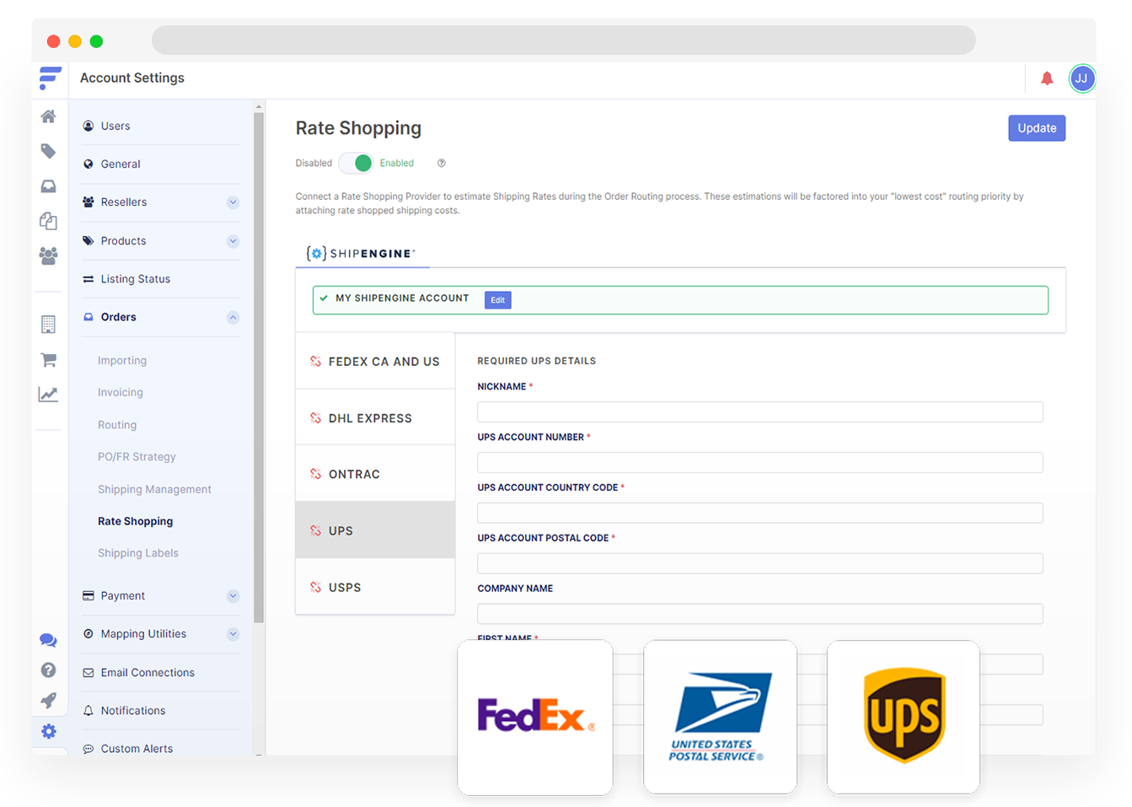Image resolution: width=1132 pixels, height=807 pixels.
Task: Click the UPS Account Number field
Action: tap(760, 463)
